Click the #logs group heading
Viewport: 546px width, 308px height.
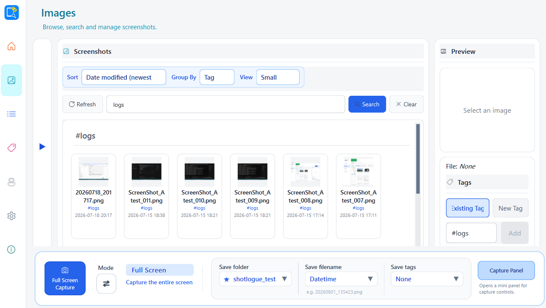click(85, 136)
